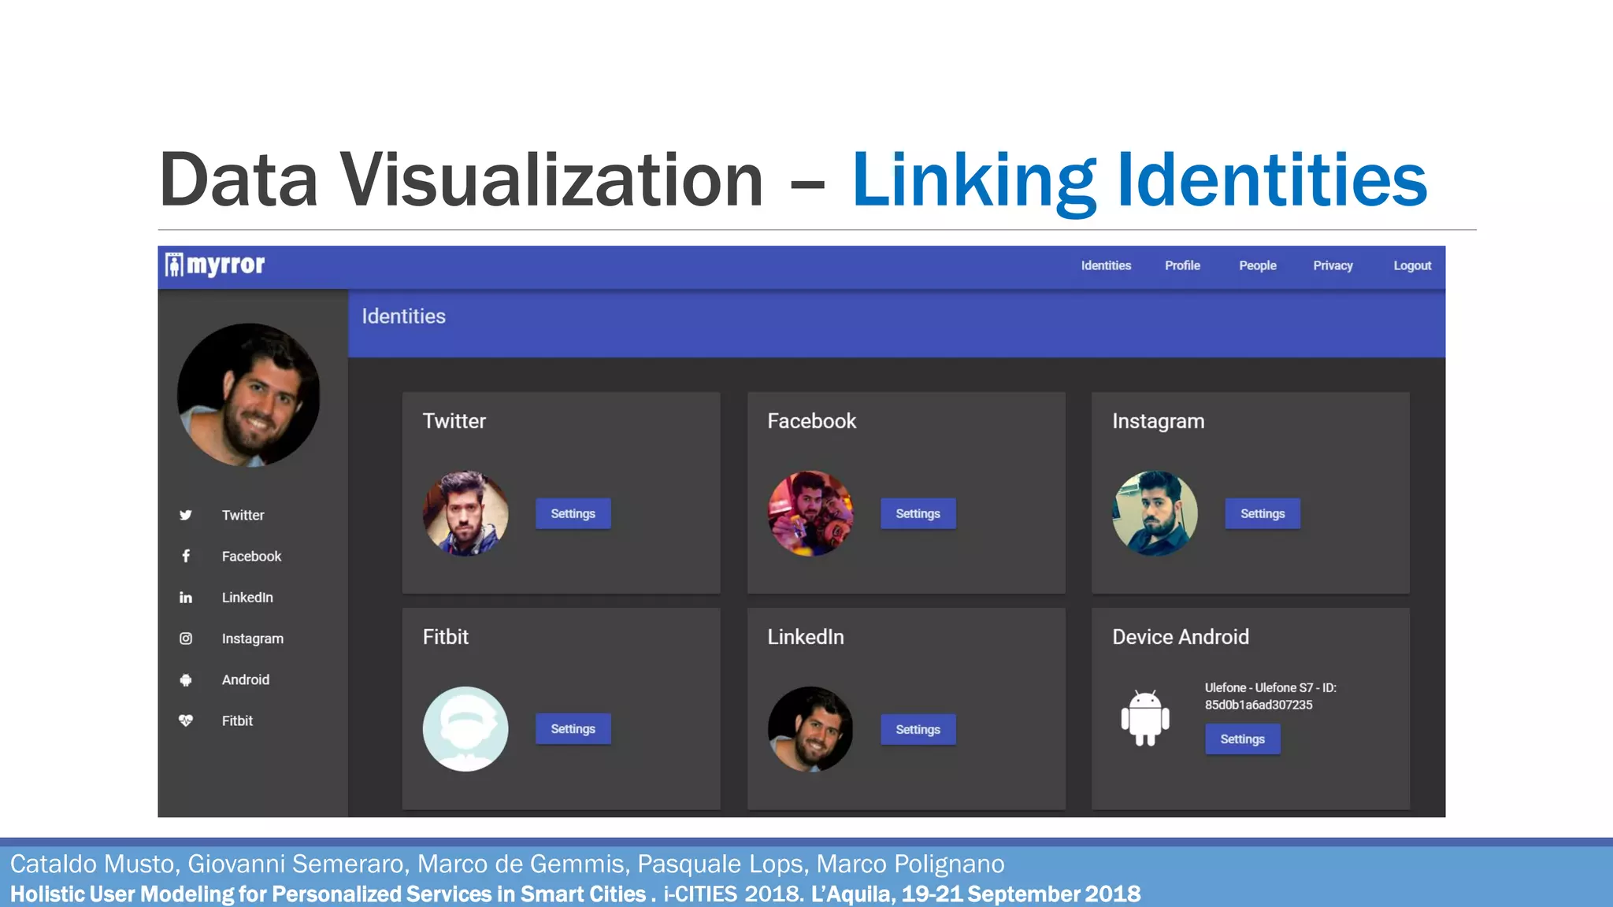Viewport: 1613px width, 907px height.
Task: Click the Instagram card title
Action: pyautogui.click(x=1159, y=421)
